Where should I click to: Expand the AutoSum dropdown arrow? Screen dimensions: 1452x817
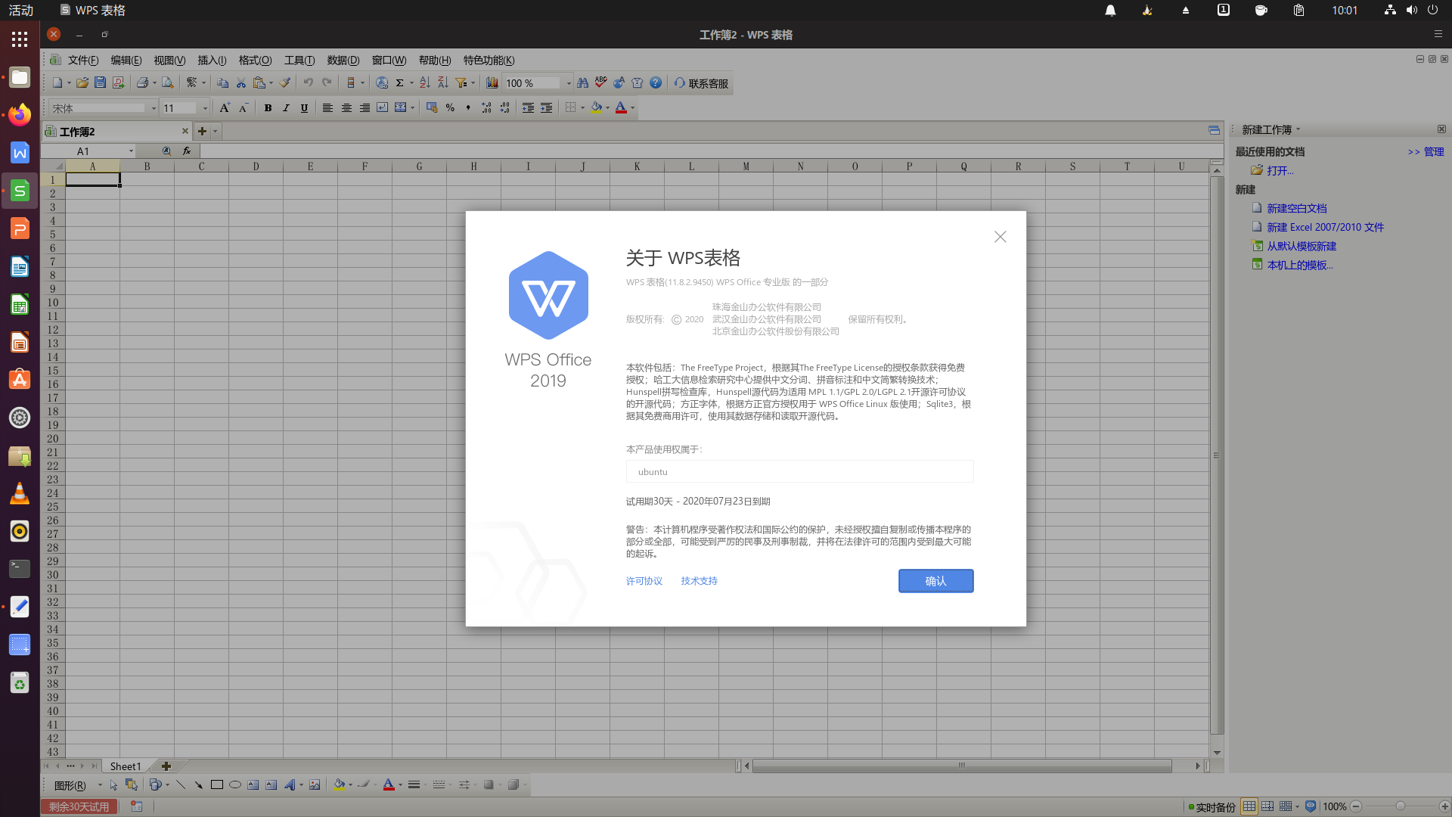[411, 83]
